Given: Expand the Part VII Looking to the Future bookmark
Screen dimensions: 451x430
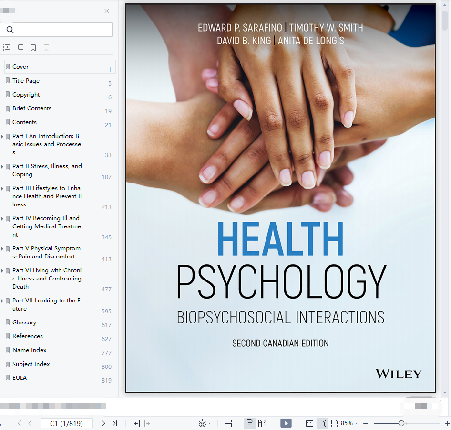Looking at the screenshot, I should [2, 301].
